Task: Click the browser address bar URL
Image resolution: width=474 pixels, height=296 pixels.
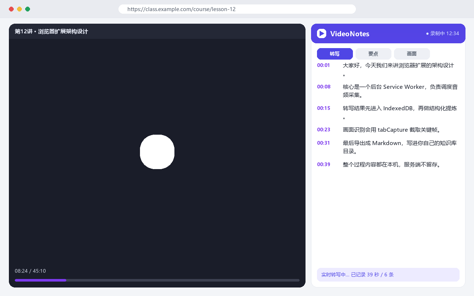Action: pyautogui.click(x=237, y=9)
